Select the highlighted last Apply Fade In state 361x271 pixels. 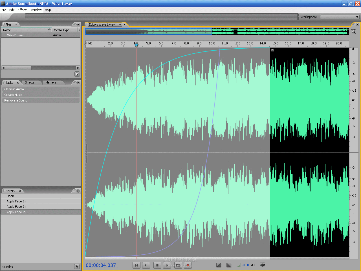tap(41, 212)
